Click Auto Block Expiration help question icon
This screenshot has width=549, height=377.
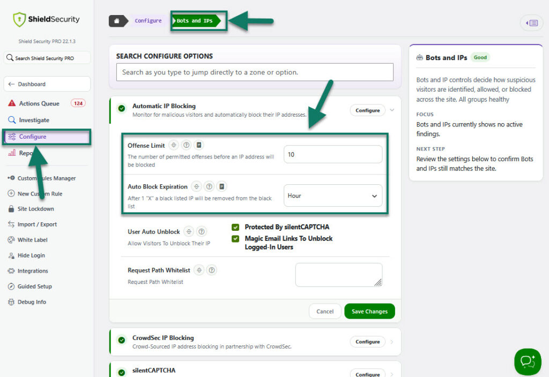209,186
